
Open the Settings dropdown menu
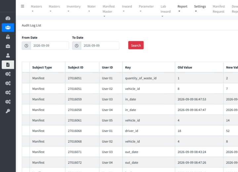point(200,9)
